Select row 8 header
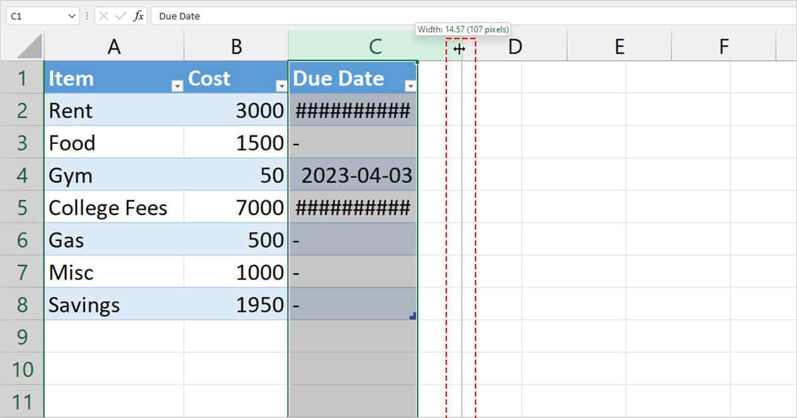 [22, 304]
